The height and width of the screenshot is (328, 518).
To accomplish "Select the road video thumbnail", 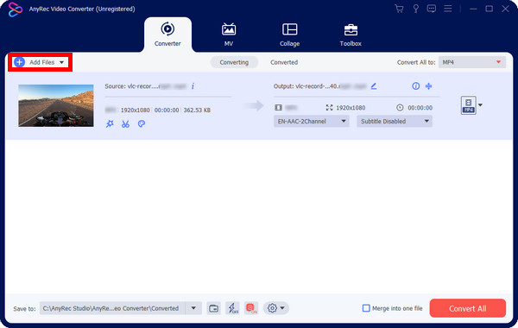I will point(56,105).
